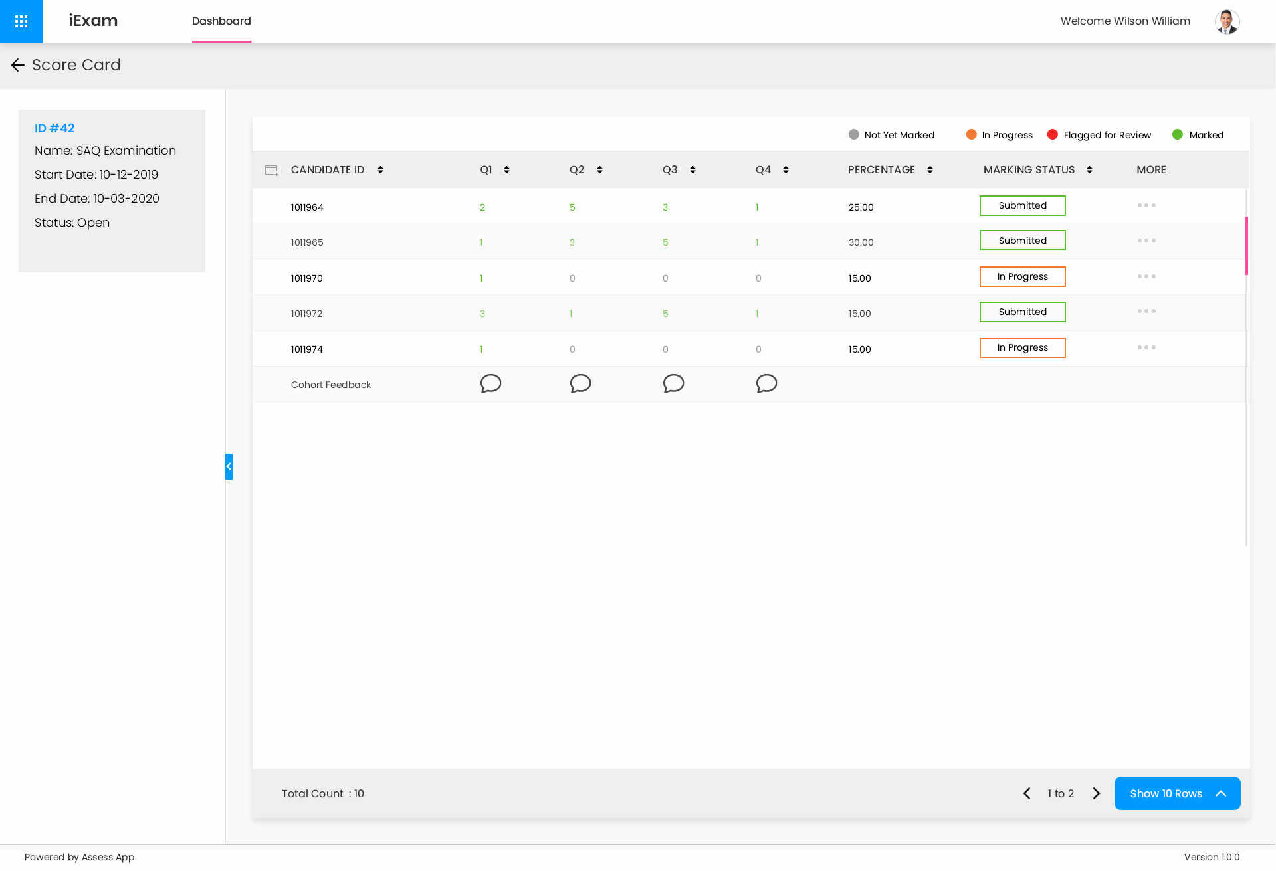The image size is (1276, 871).
Task: Click Submitted status for candidate 1011965
Action: coord(1022,241)
